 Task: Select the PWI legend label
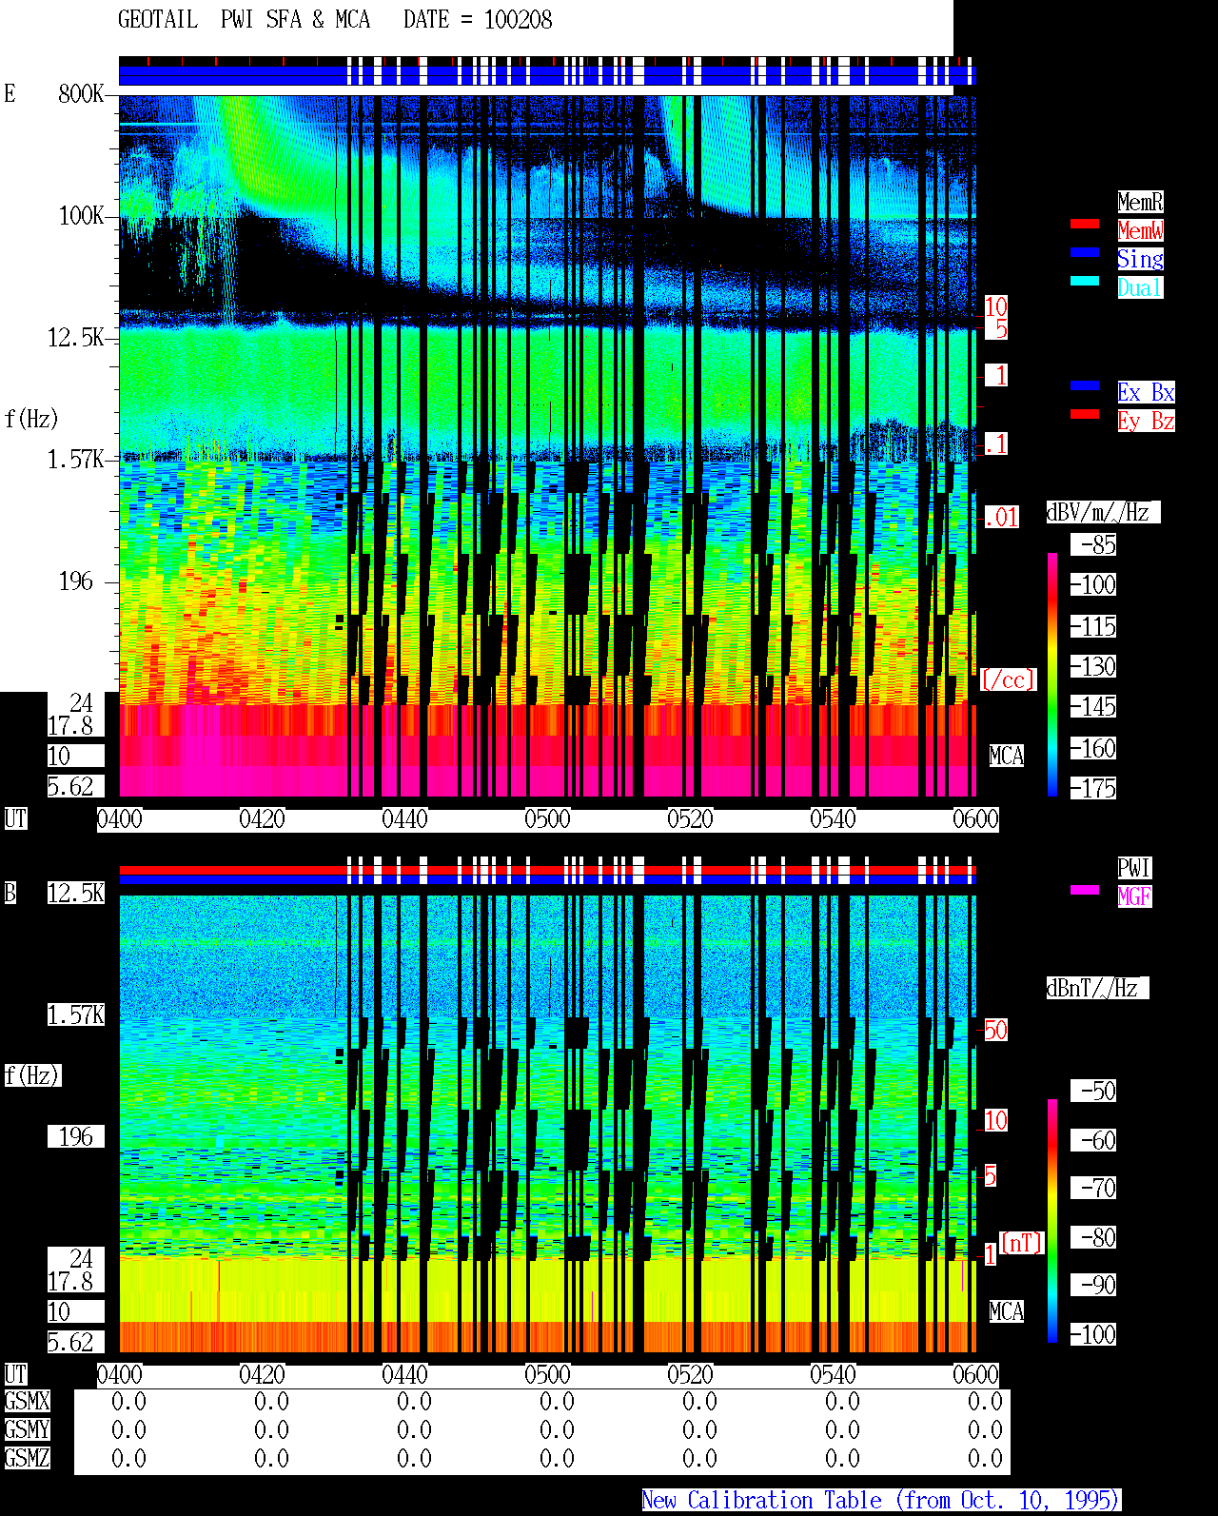click(x=1134, y=868)
